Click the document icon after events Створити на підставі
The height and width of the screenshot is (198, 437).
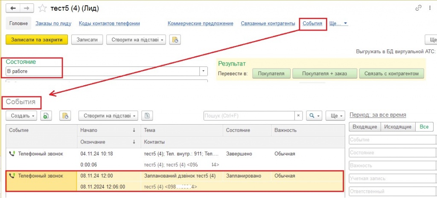pos(147,115)
